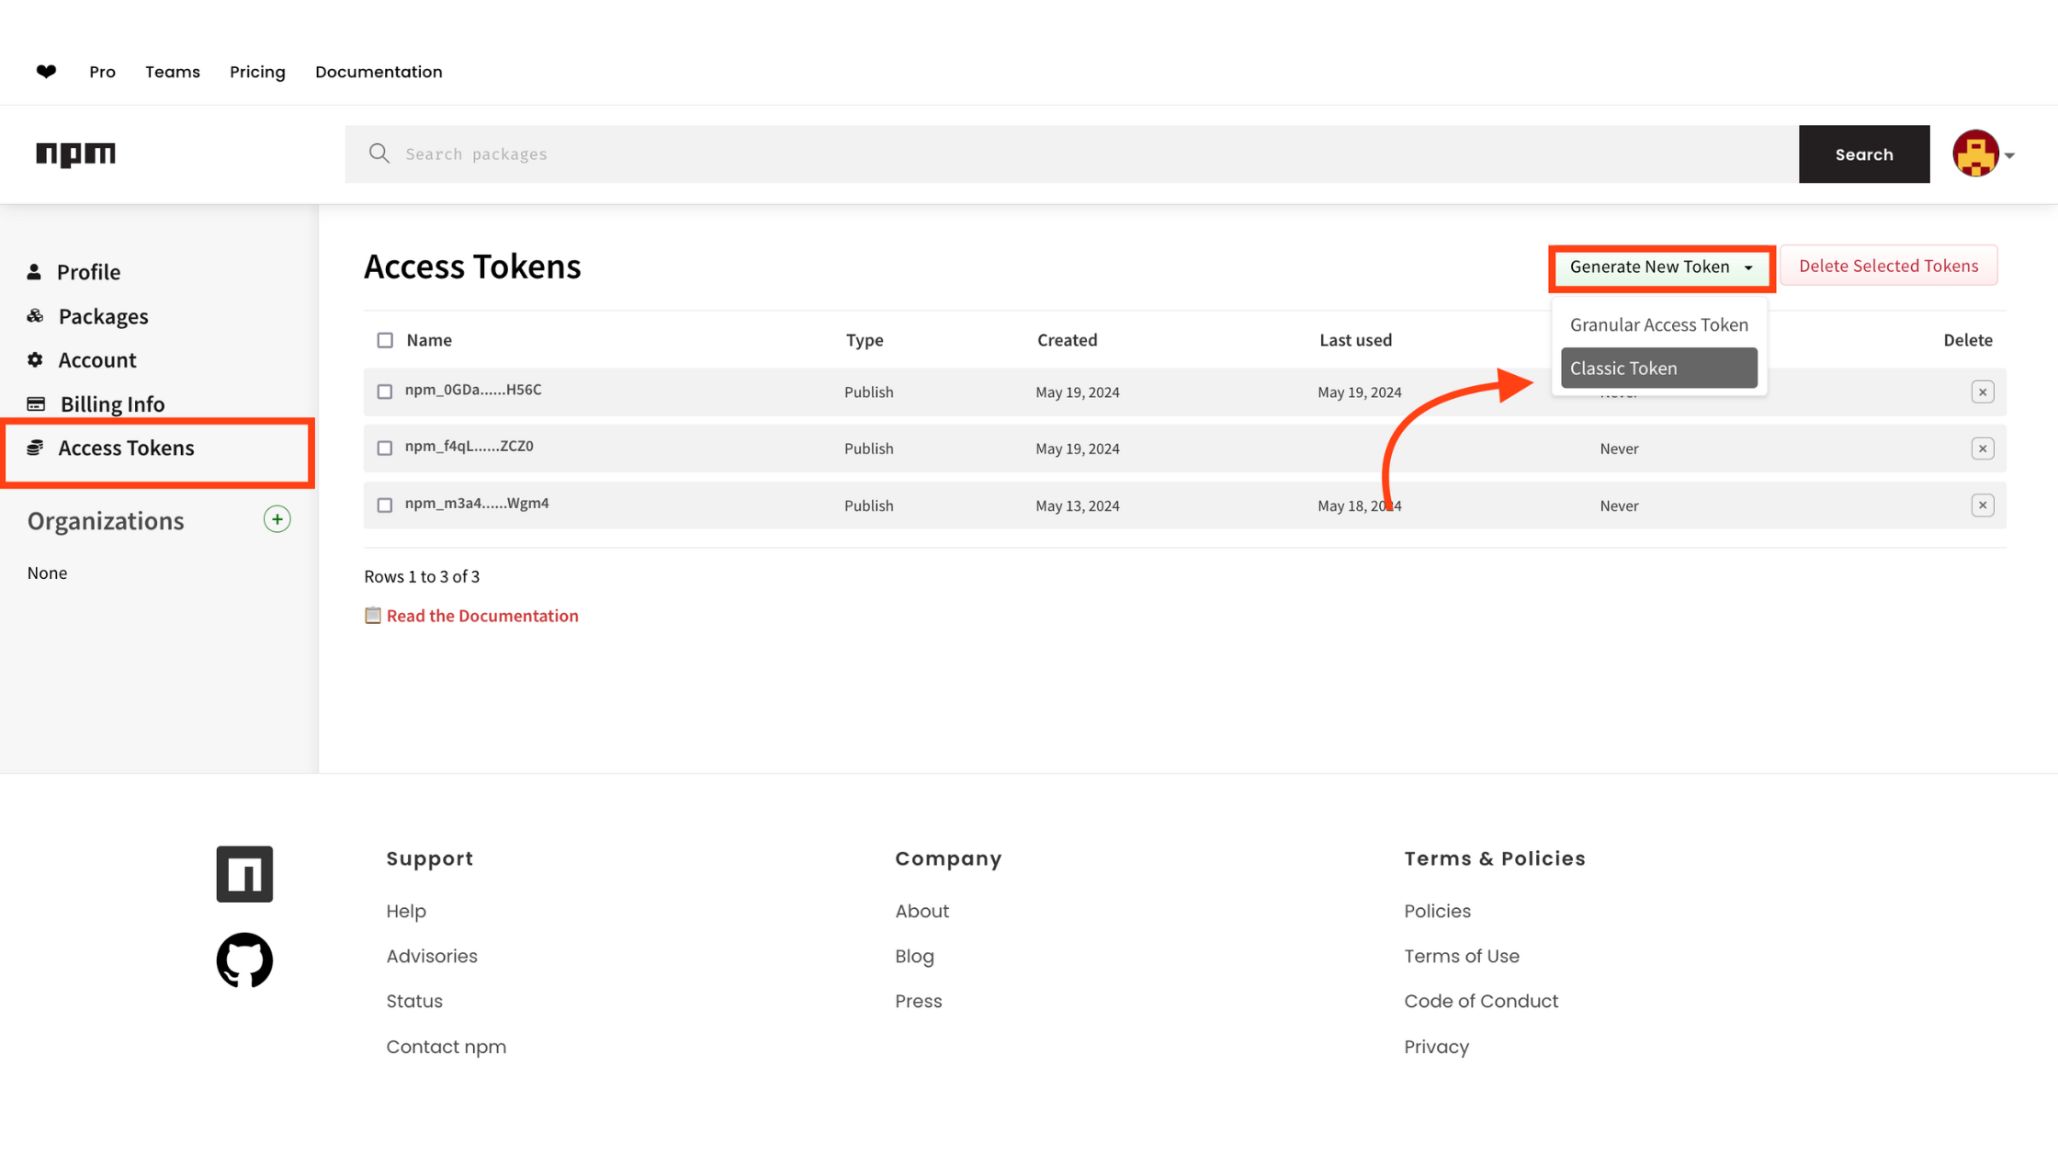Check the box for token npm_0GDa......H56C
Screen dimensions: 2058x1158
385,392
